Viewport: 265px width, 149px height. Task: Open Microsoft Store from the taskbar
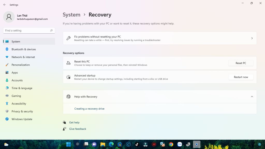[120, 144]
